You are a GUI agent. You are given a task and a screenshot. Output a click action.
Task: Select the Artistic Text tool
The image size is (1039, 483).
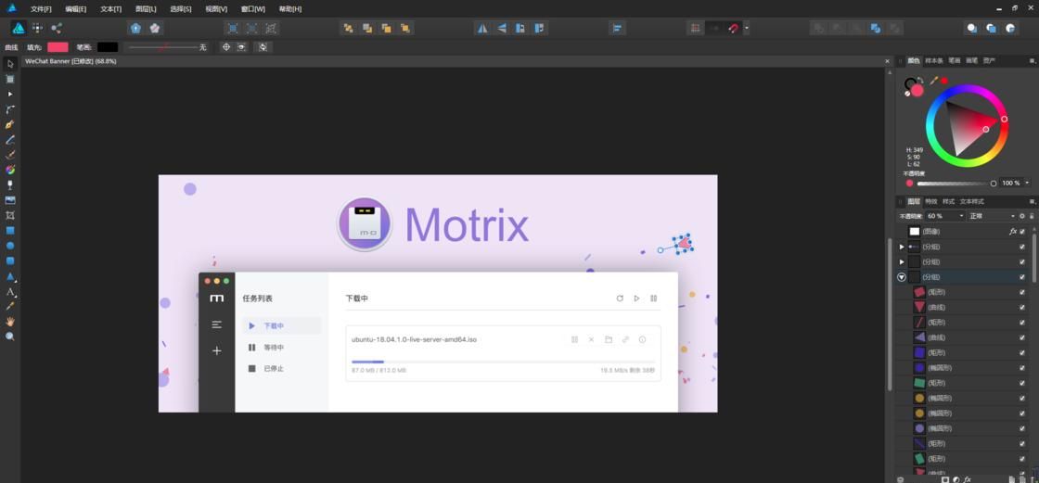click(x=10, y=291)
